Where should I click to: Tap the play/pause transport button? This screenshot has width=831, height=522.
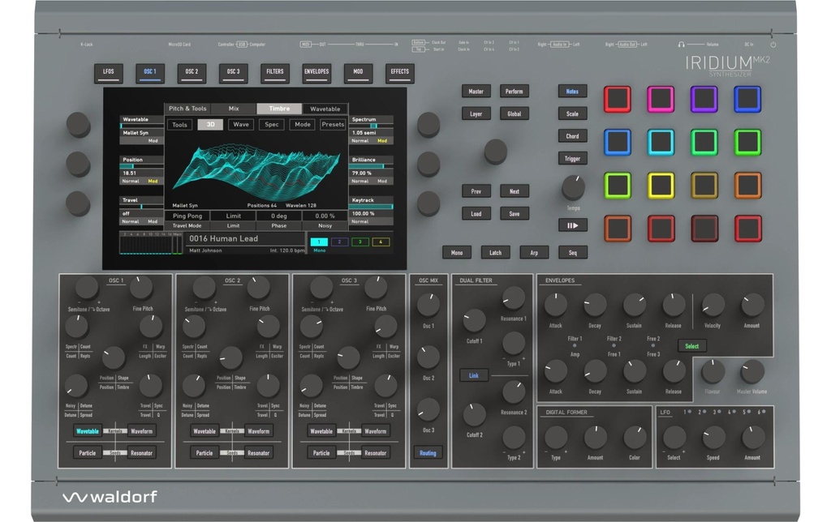coord(572,225)
